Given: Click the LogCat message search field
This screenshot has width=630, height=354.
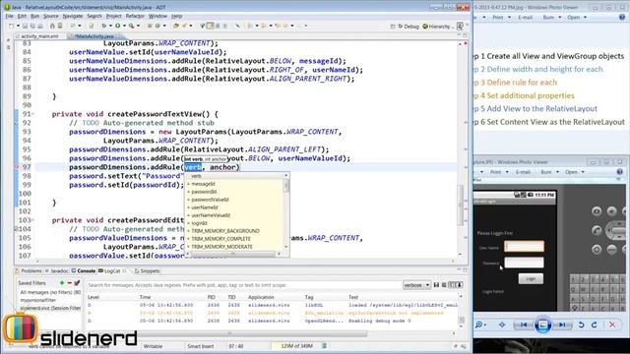Looking at the screenshot, I should click(243, 285).
